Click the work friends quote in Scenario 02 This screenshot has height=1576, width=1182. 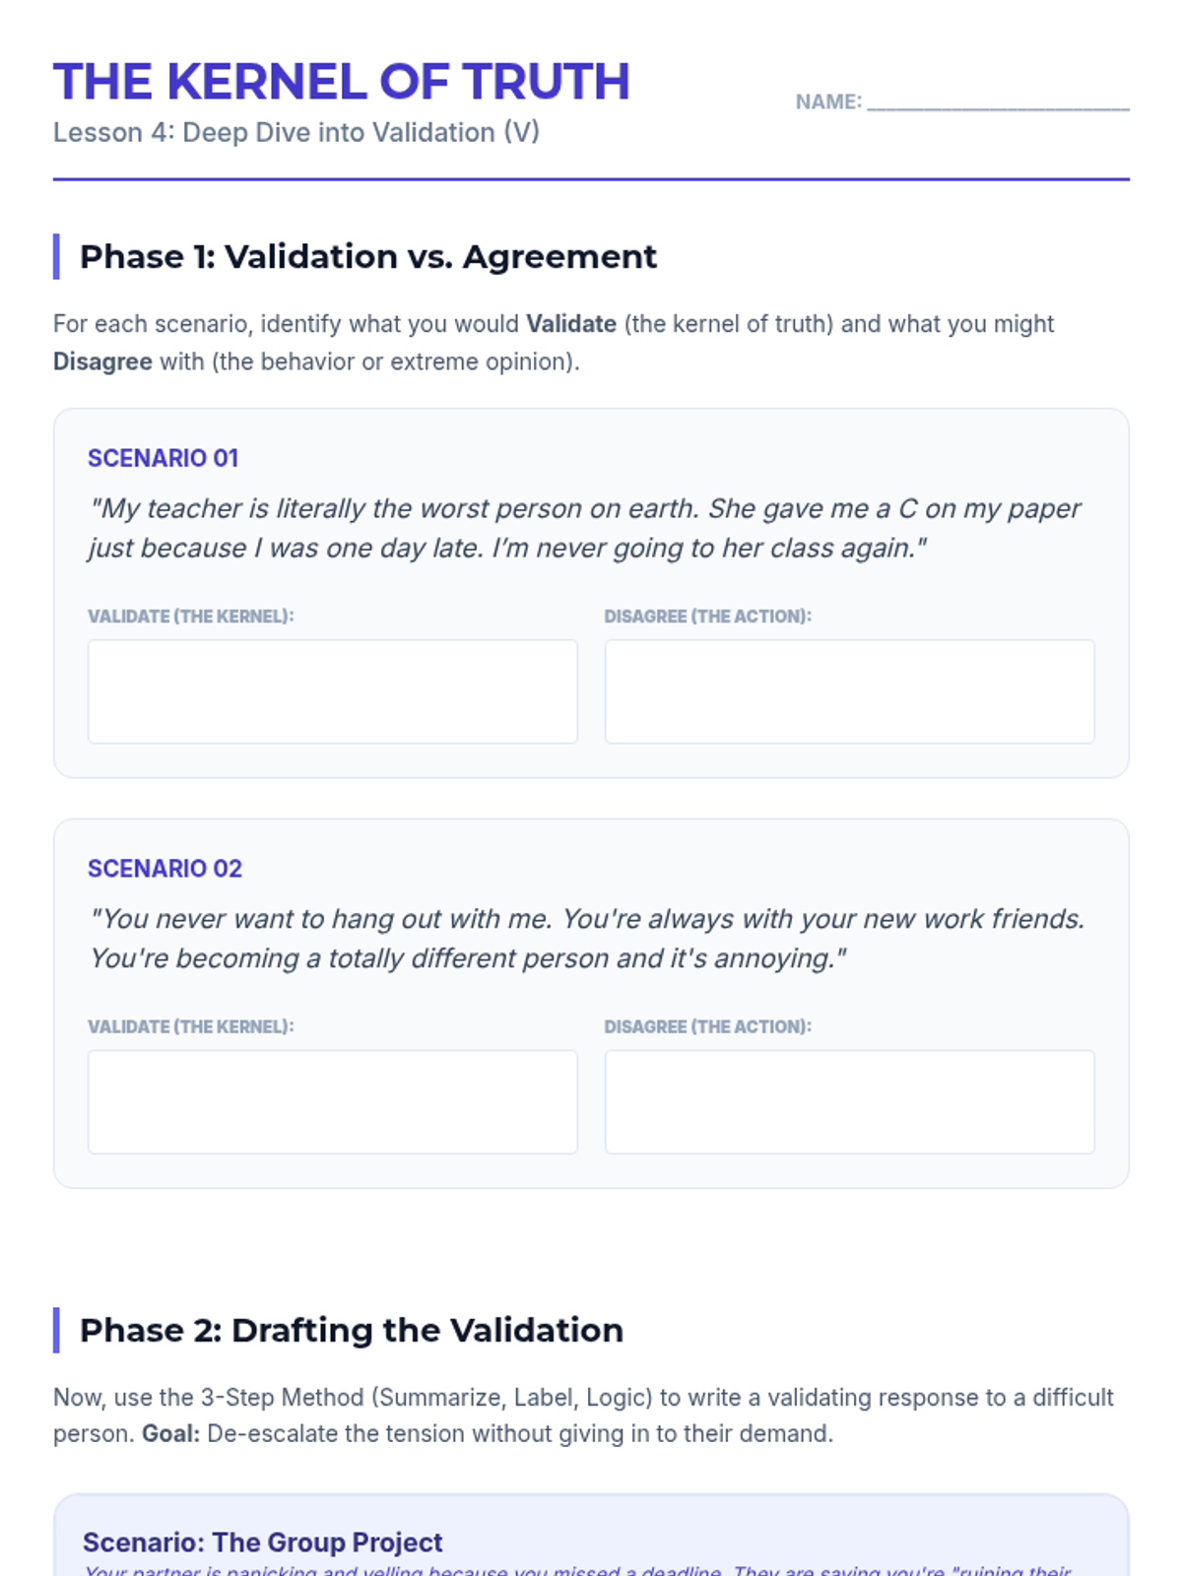586,938
